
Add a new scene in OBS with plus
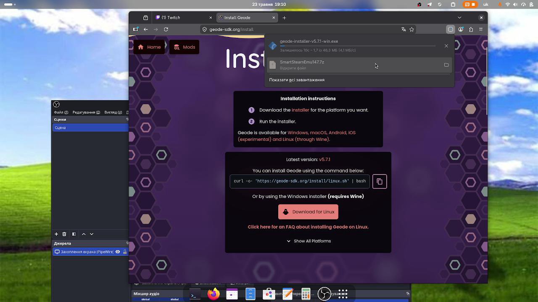(56, 234)
